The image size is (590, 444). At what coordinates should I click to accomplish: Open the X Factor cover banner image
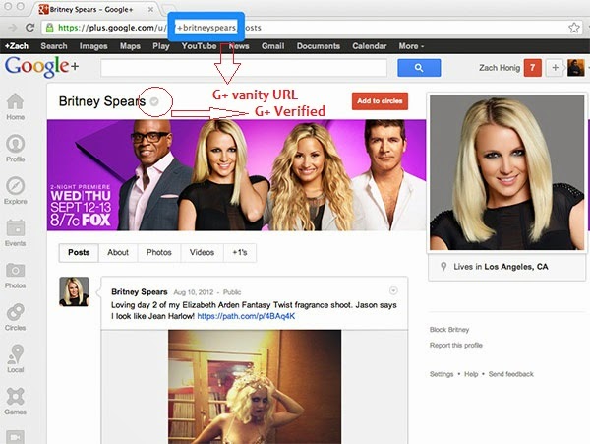tap(236, 175)
